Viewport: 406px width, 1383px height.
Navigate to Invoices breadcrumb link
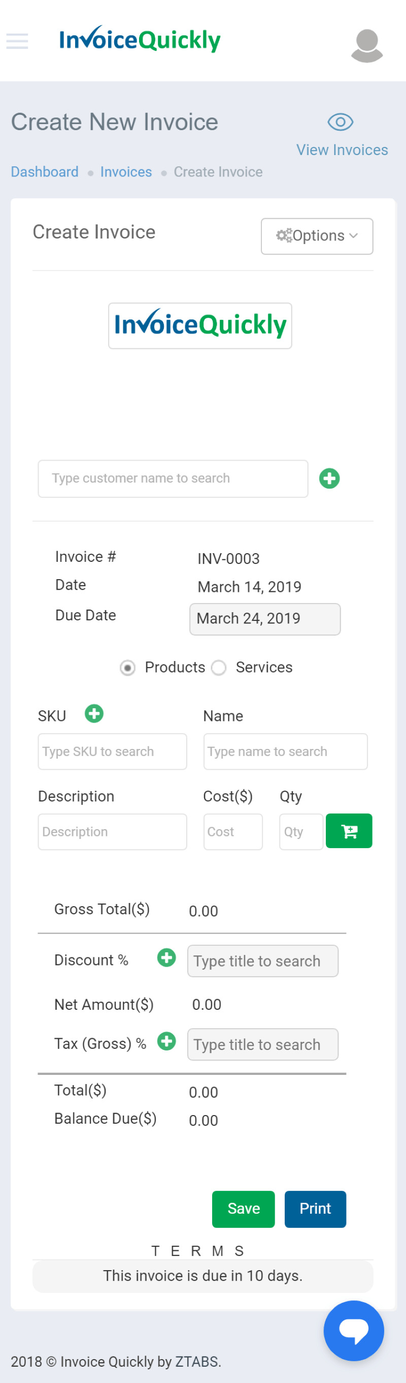[126, 172]
